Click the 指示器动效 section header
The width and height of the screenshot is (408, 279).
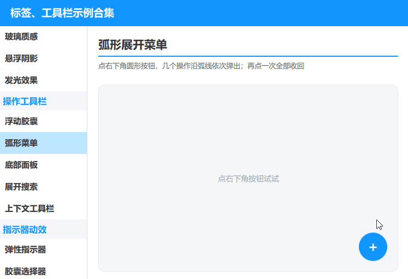pyautogui.click(x=44, y=229)
